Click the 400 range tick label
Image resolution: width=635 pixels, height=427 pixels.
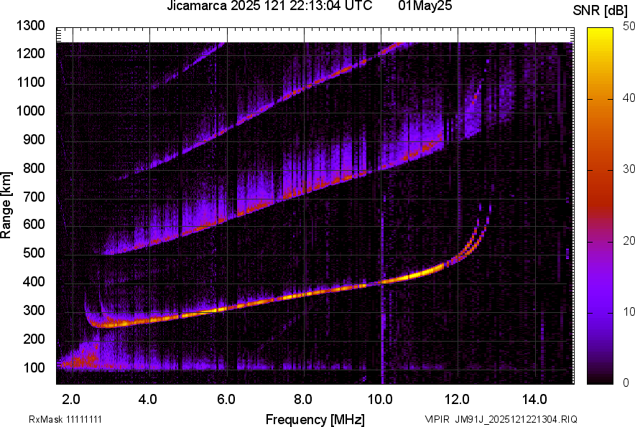34,282
